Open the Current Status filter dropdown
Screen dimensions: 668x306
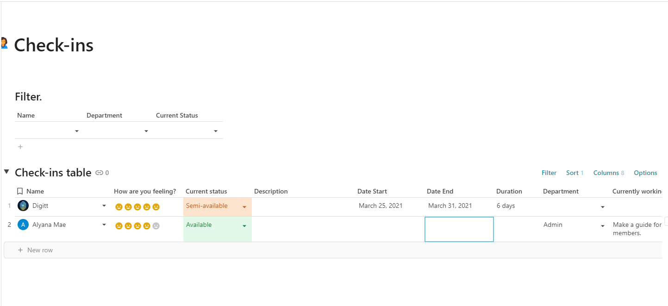[216, 131]
